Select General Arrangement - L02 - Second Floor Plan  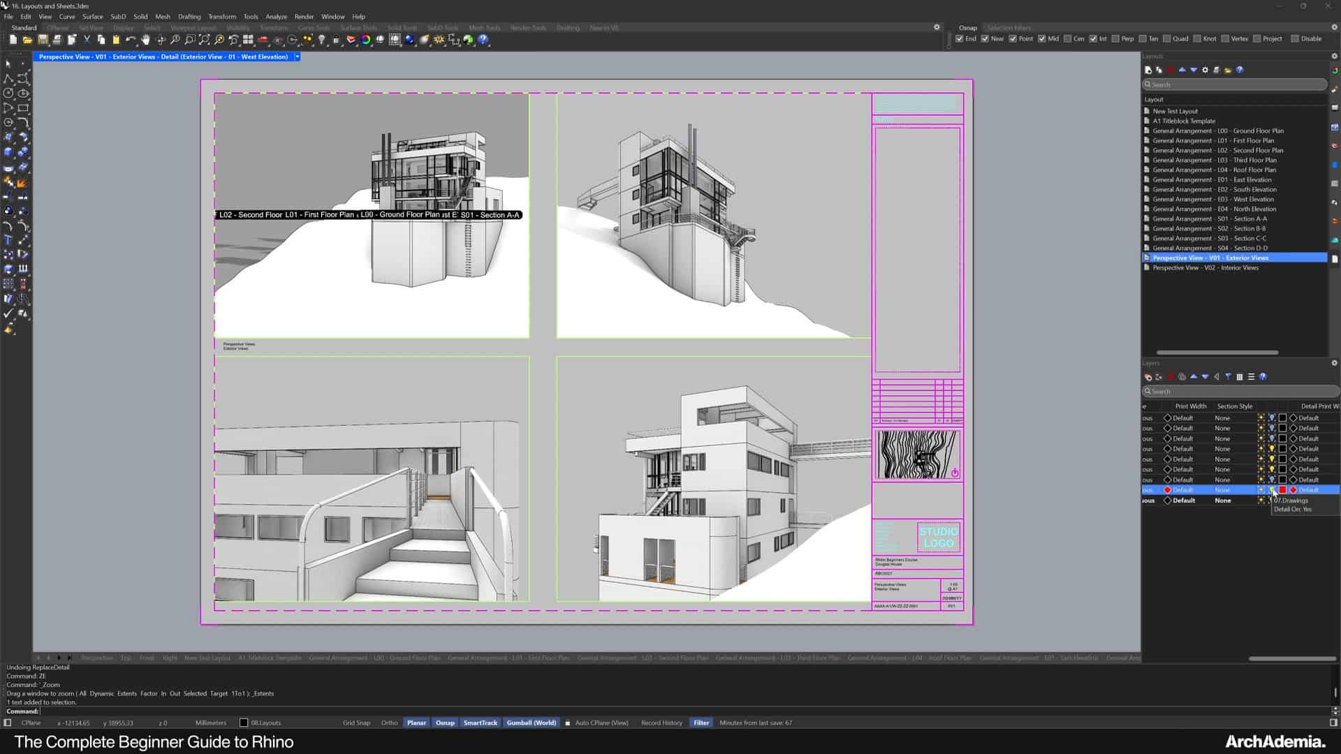[x=1218, y=150]
